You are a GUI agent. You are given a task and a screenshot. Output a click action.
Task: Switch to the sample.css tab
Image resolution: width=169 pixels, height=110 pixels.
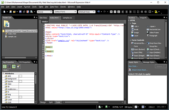point(67,18)
